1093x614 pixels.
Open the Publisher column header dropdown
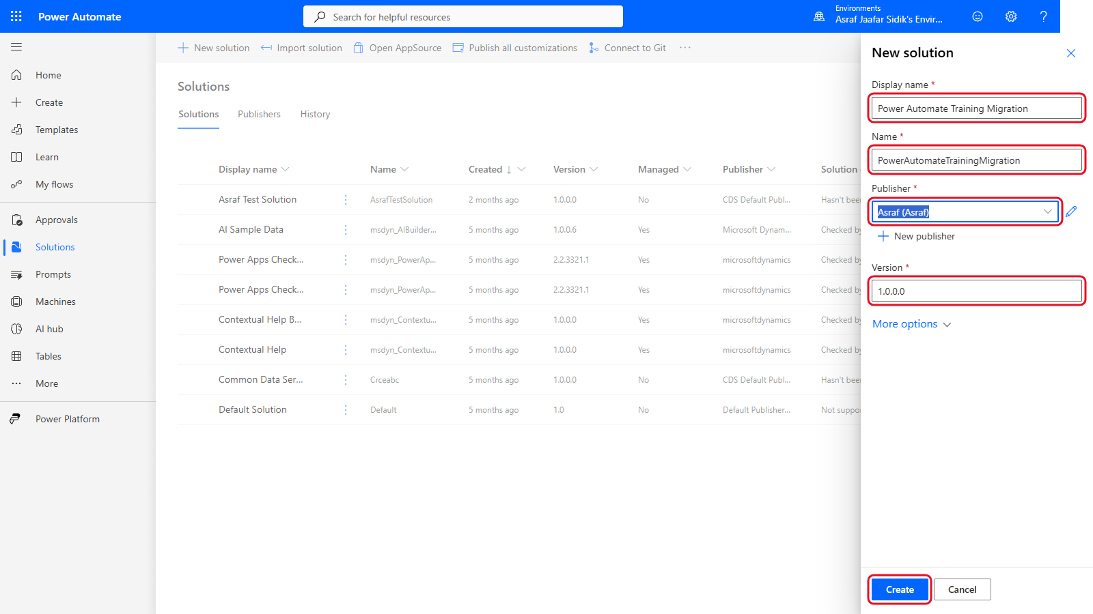tap(771, 169)
